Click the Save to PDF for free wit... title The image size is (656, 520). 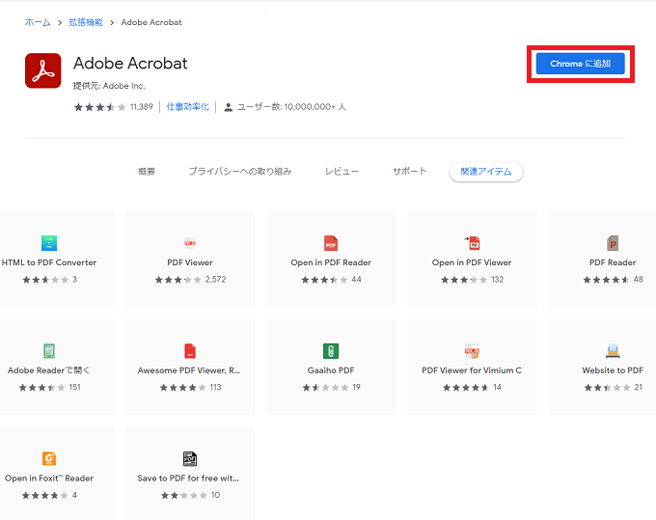coord(188,479)
